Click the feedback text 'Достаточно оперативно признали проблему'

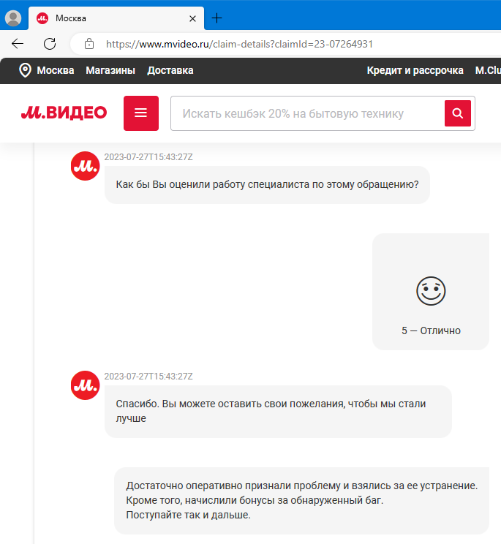302,500
